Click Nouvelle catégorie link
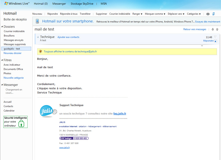 click(14, 78)
